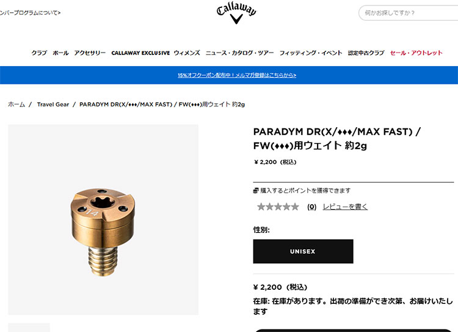Viewport: 458px width, 332px height.
Task: Open the クラブ menu
Action: point(39,53)
